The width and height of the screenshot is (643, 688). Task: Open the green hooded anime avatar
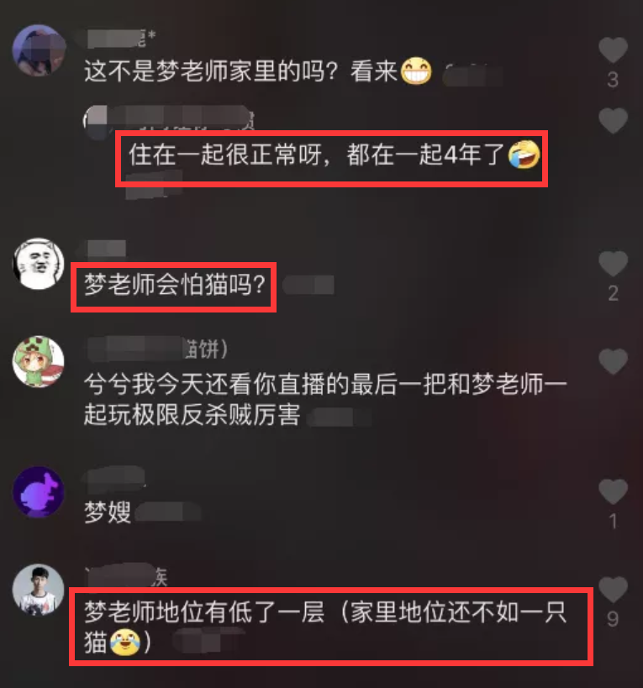coord(39,361)
